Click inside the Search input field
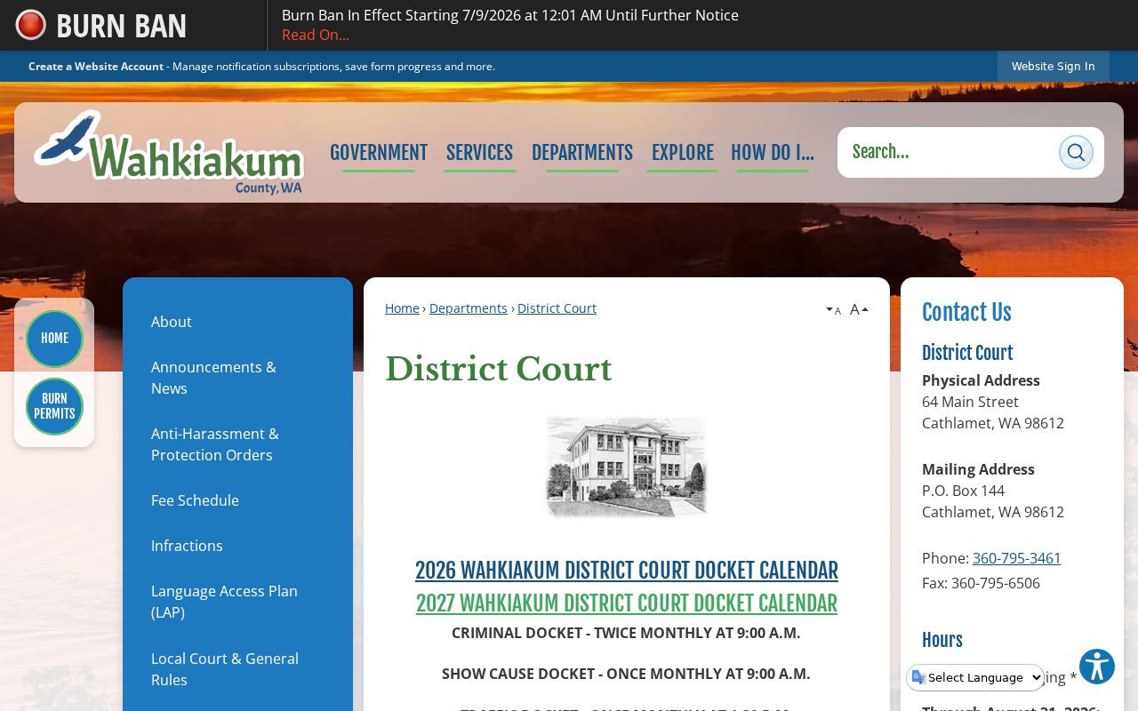 pos(947,152)
